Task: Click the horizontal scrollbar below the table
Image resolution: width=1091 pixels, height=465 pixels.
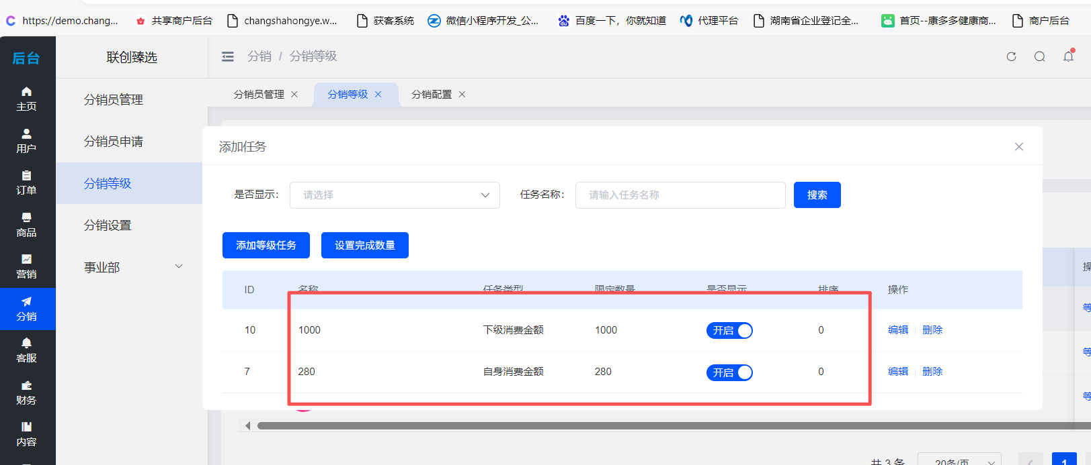Action: click(x=605, y=425)
